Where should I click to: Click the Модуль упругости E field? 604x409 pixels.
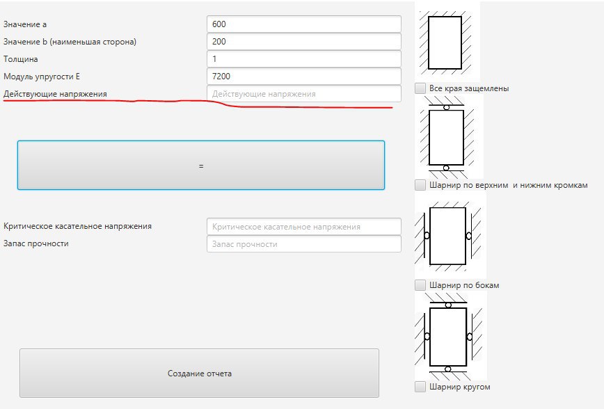pos(304,77)
